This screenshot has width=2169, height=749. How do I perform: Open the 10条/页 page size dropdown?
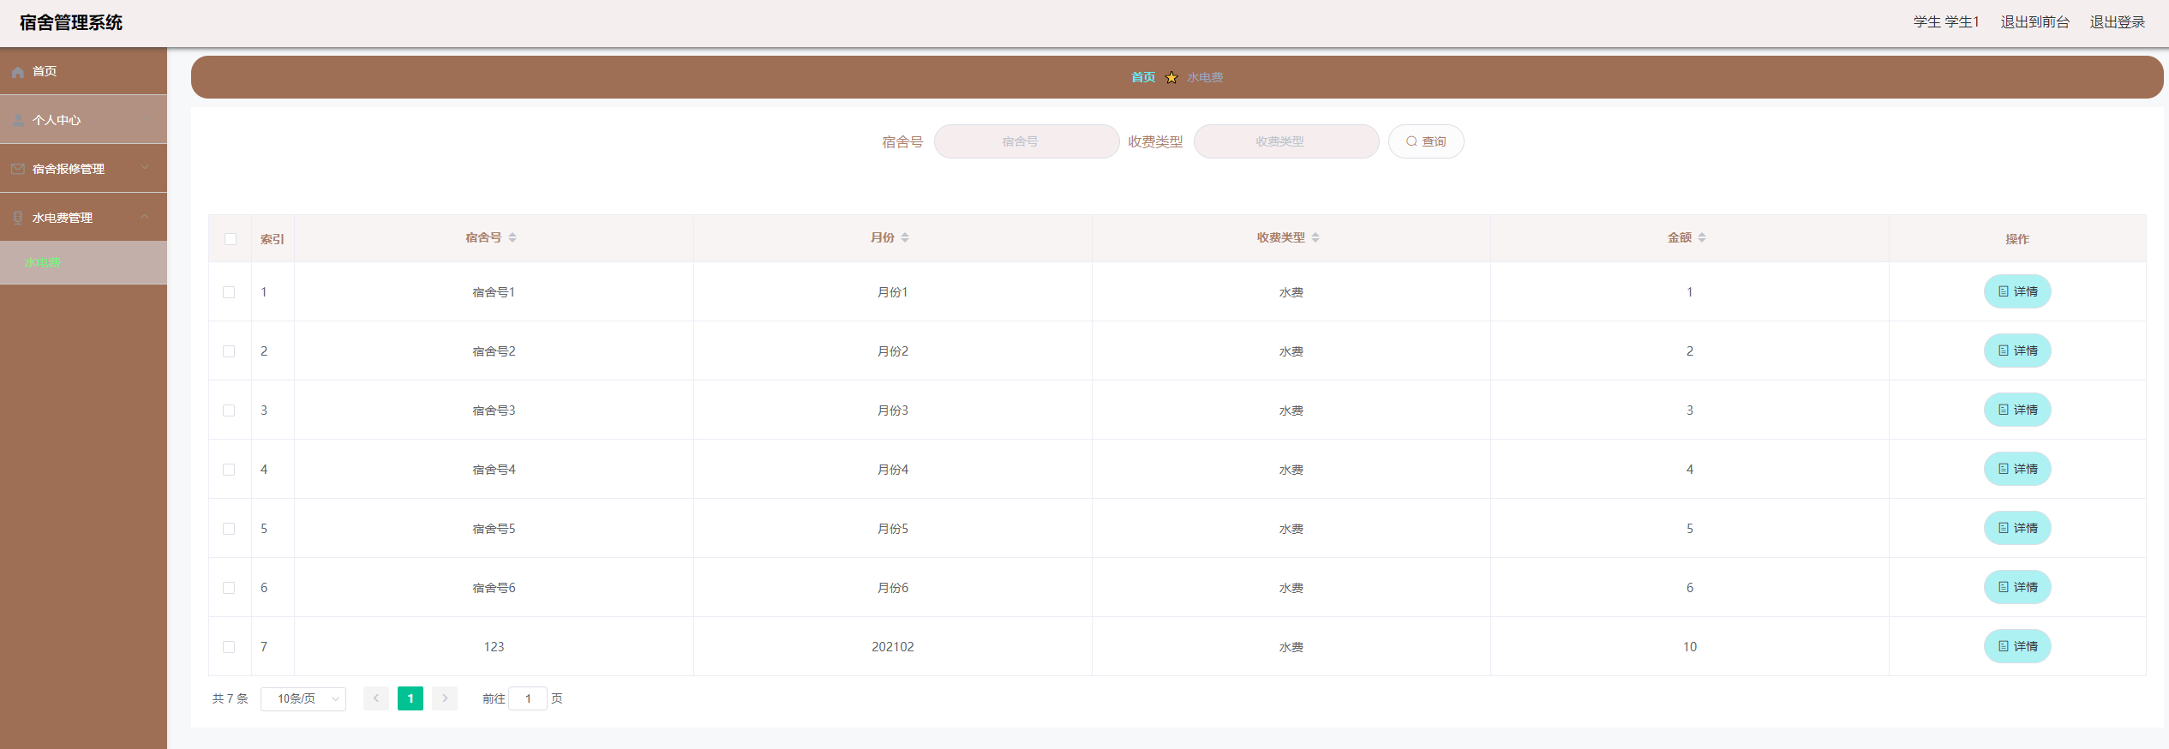[x=303, y=698]
